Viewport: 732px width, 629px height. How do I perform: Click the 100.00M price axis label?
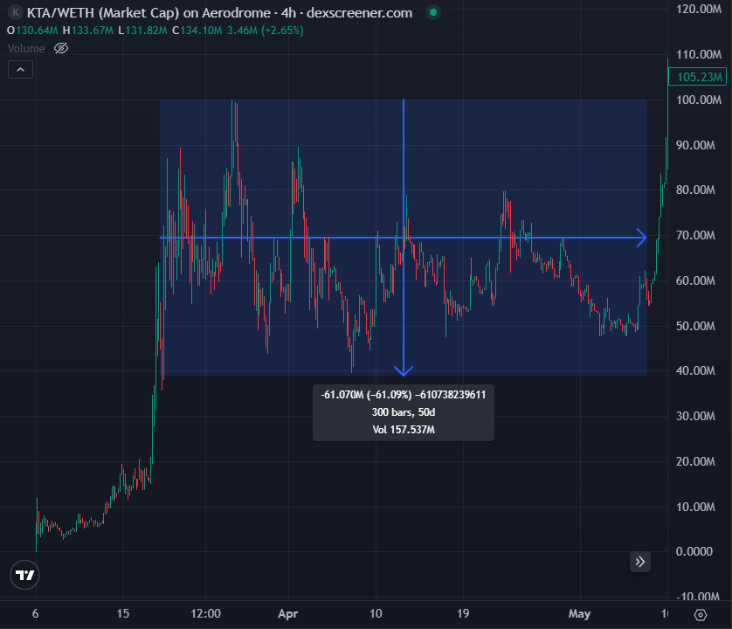pyautogui.click(x=699, y=100)
